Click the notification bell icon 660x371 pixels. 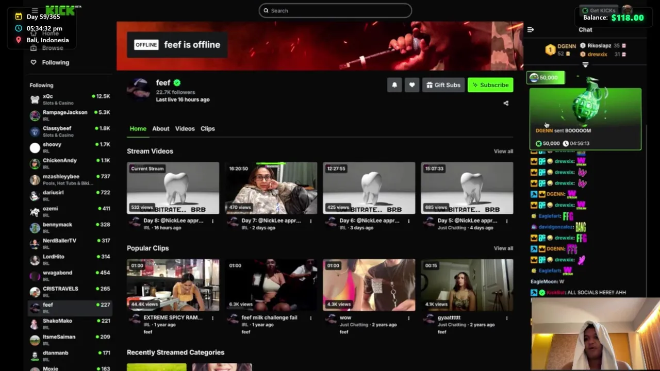tap(394, 85)
